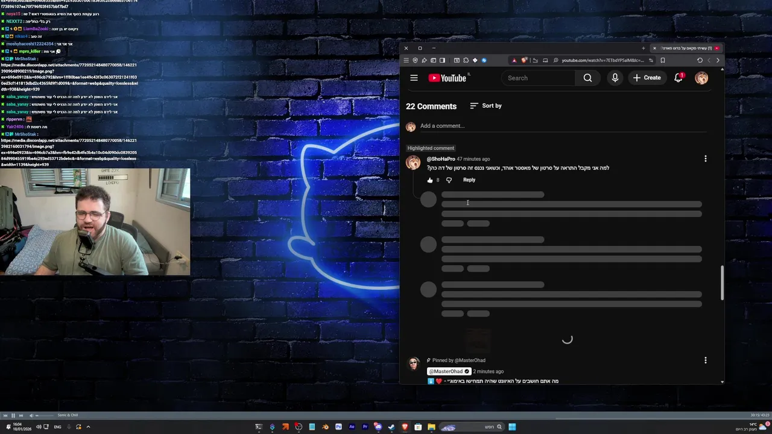Viewport: 772px width, 434px height.
Task: Mute the music player speaker icon
Action: pos(31,415)
